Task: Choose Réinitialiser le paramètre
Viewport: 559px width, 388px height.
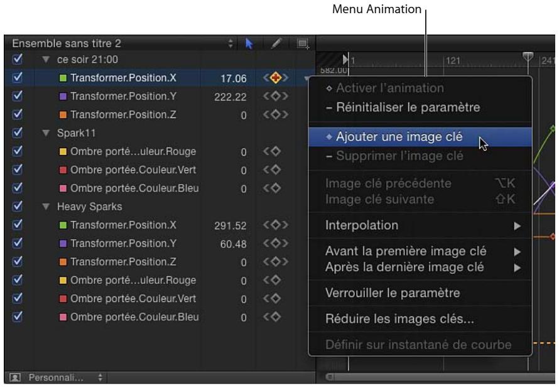Action: 420,107
